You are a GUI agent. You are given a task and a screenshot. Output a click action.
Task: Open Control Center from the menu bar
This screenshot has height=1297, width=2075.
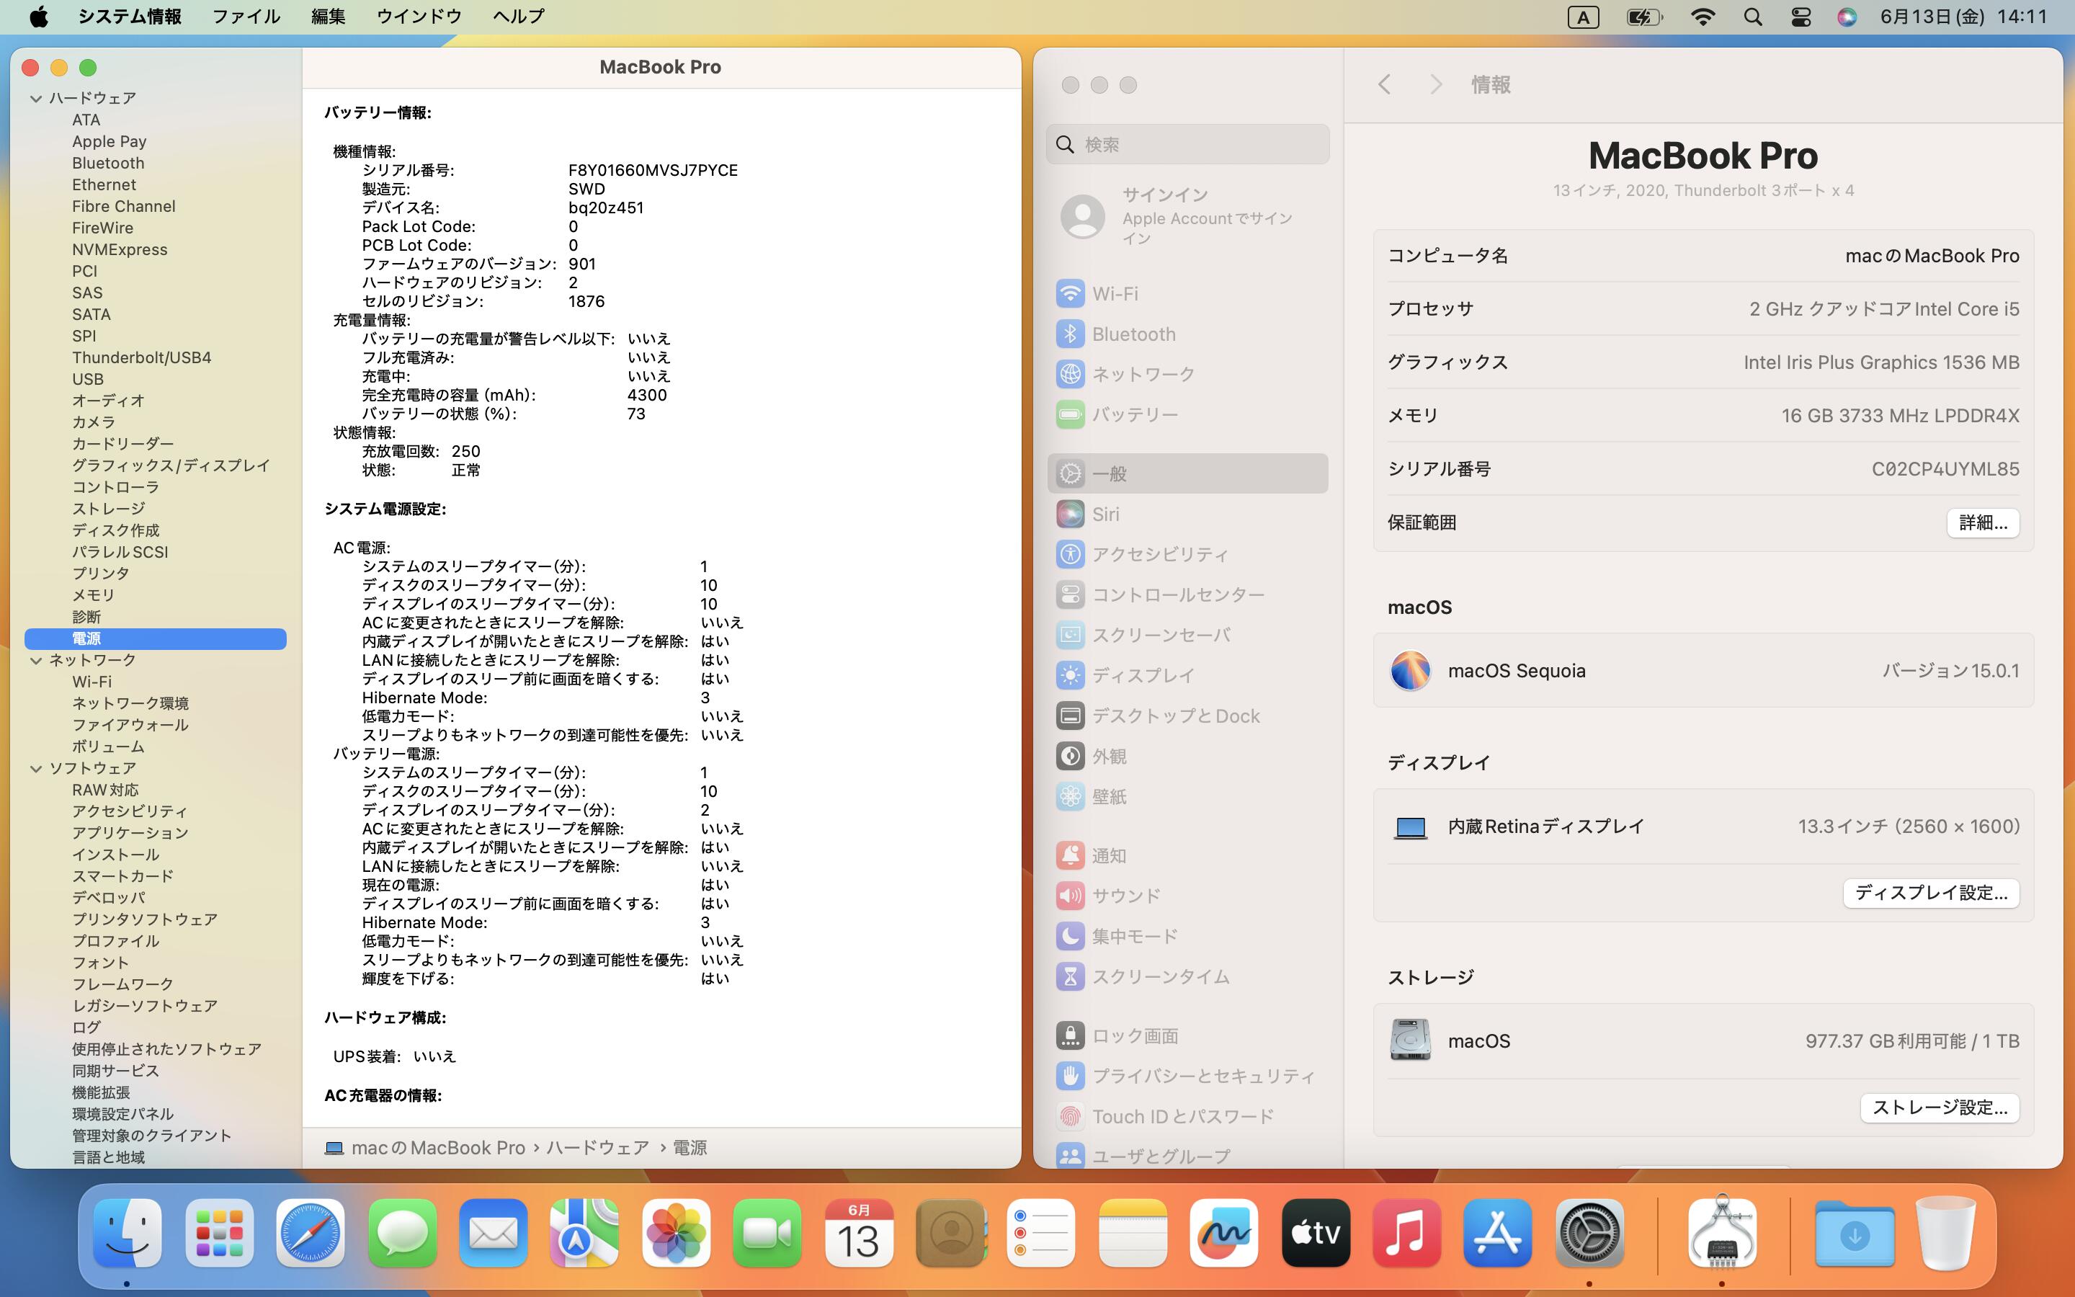[1800, 17]
